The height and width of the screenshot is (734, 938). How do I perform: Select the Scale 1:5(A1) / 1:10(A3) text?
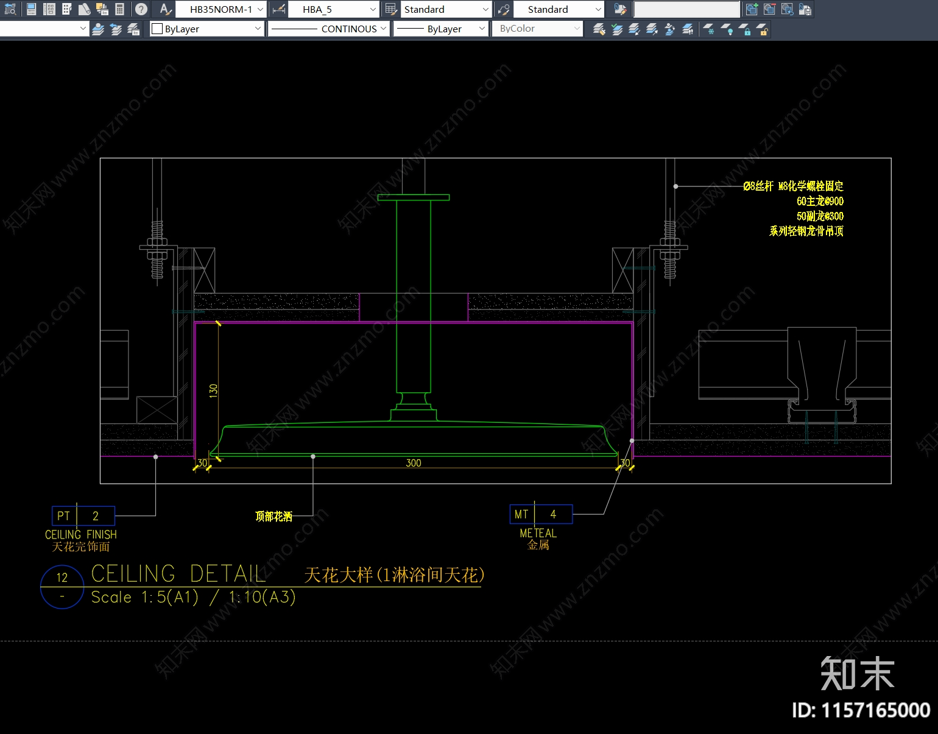(x=193, y=597)
